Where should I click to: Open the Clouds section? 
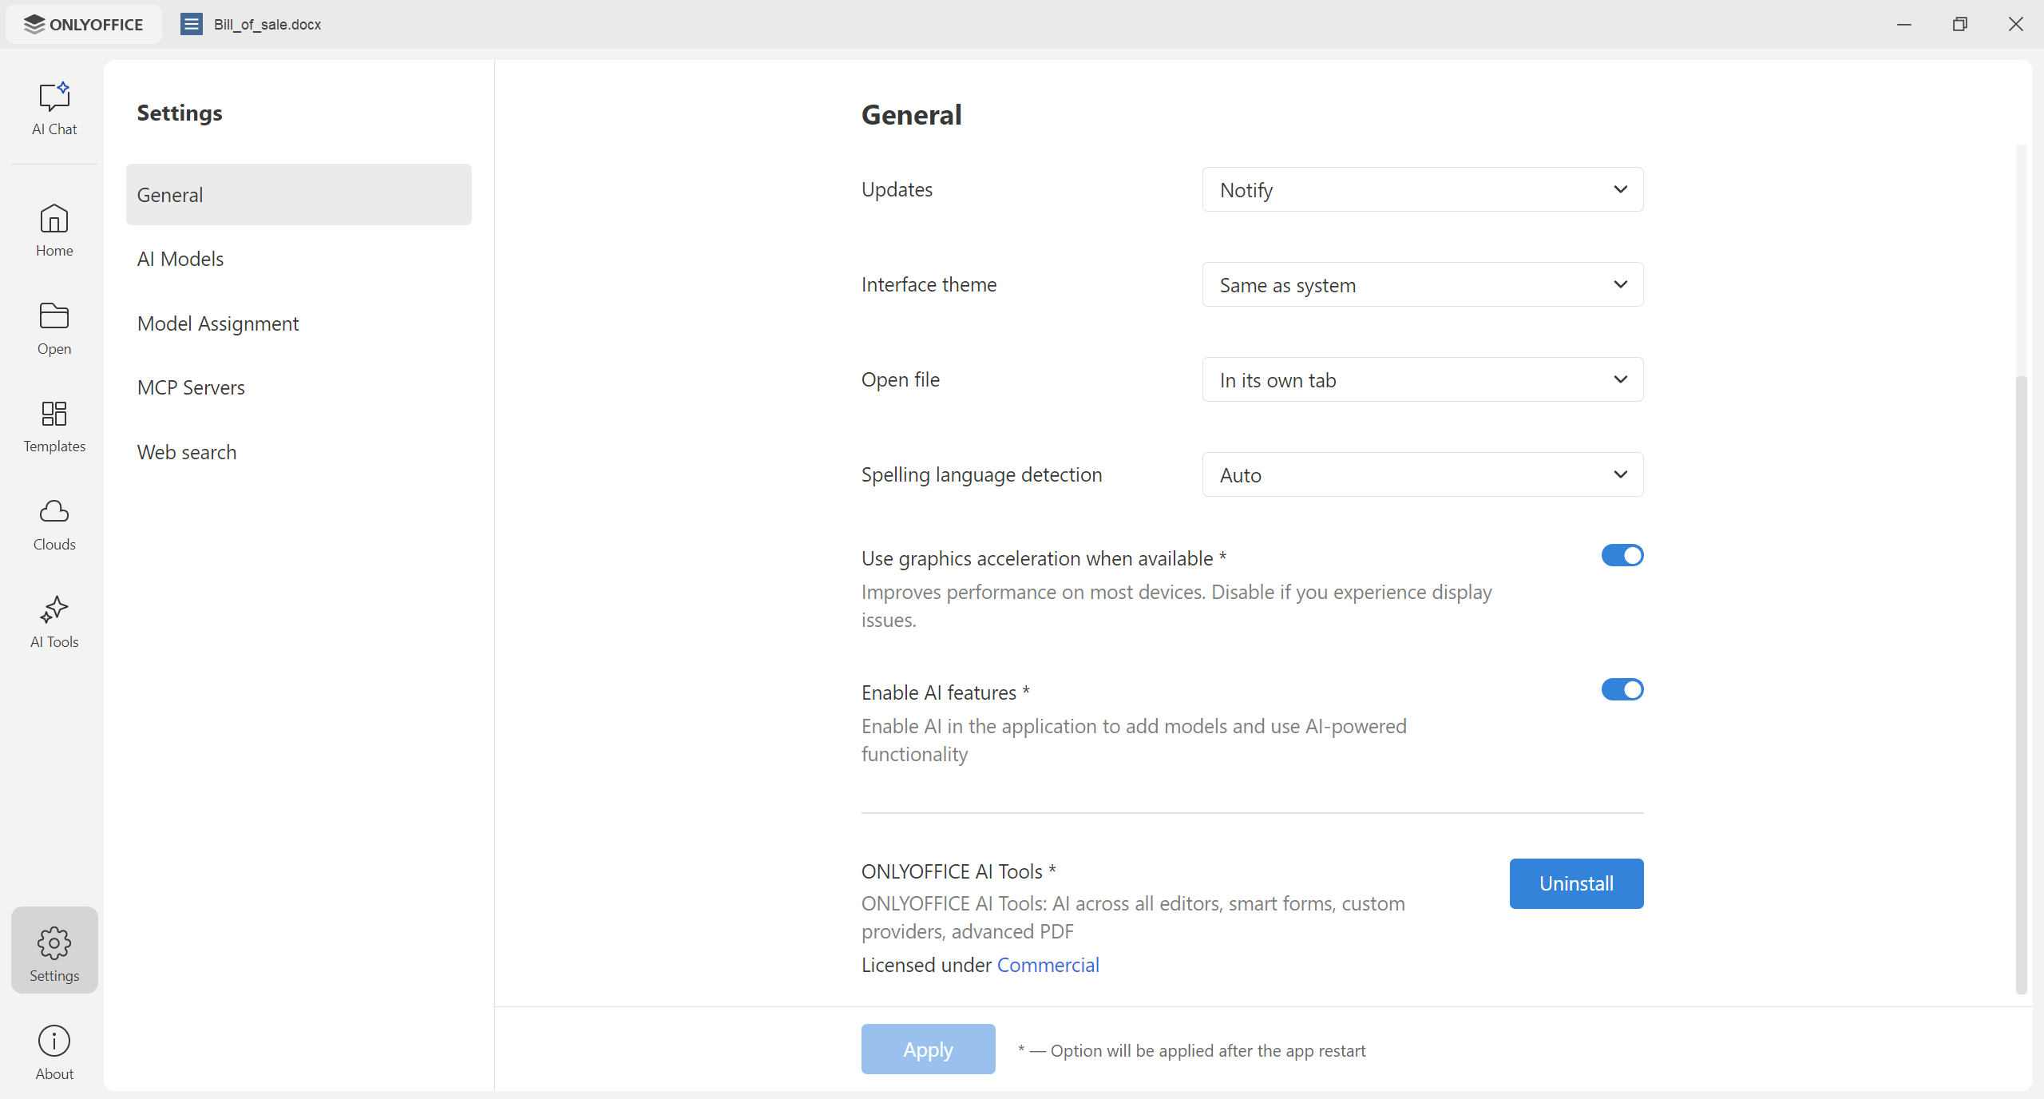(54, 524)
